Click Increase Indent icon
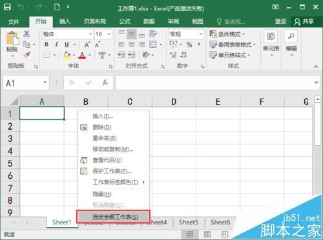The image size is (323, 240). tap(132, 55)
